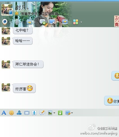Record a voice message with mic button
The height and width of the screenshot is (137, 119).
[34, 113]
